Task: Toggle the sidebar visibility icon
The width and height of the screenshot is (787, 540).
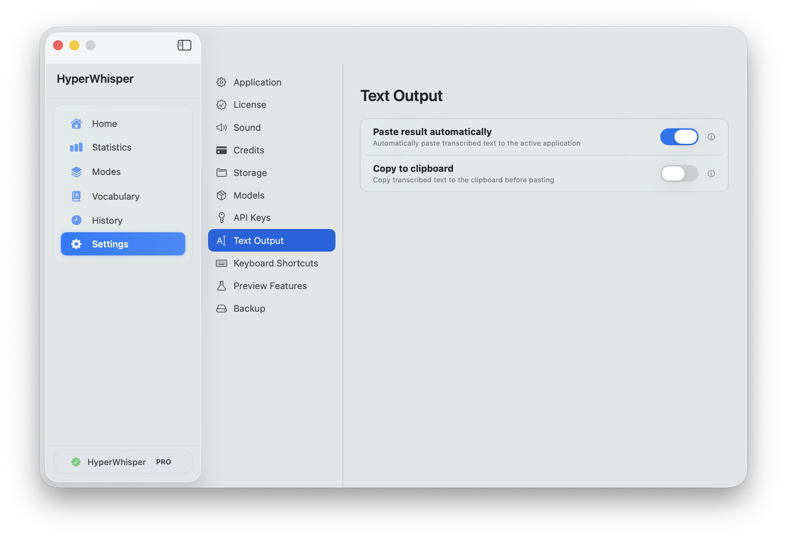Action: click(x=184, y=45)
